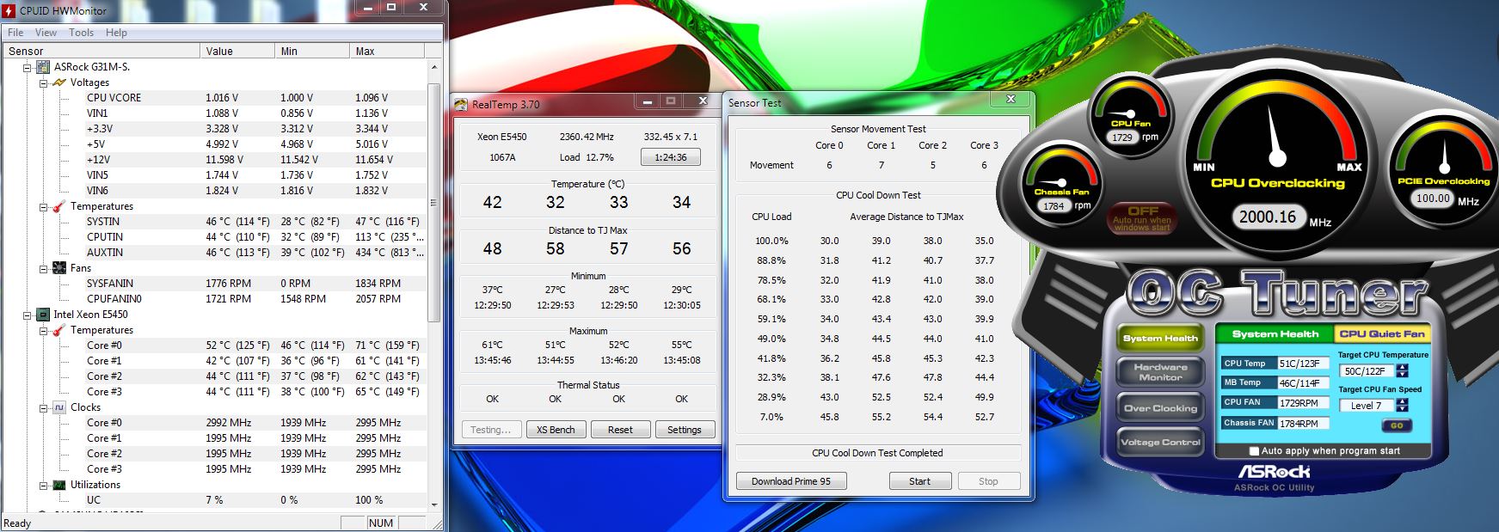This screenshot has width=1499, height=532.
Task: Lower Target CPU Fan Speed level down arrow
Action: [x=1403, y=409]
